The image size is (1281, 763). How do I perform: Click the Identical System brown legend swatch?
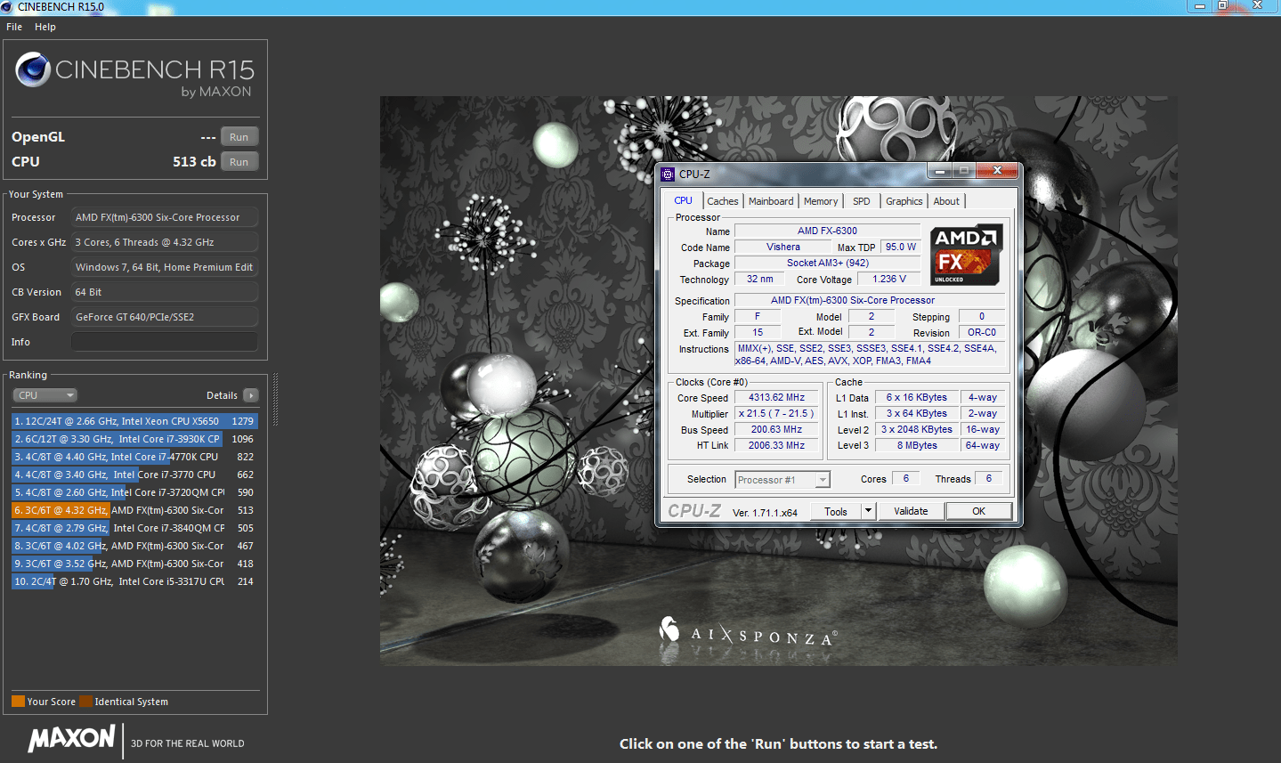pyautogui.click(x=85, y=701)
